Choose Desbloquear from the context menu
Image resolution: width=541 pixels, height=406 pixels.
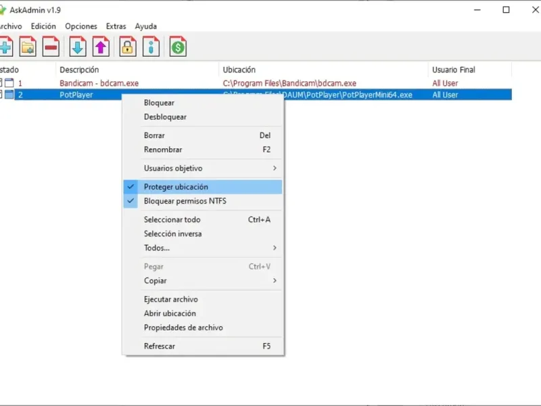click(x=203, y=117)
